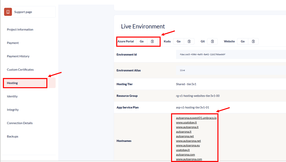Go to Payment History
Screen dimensions: 286x162
point(18,57)
